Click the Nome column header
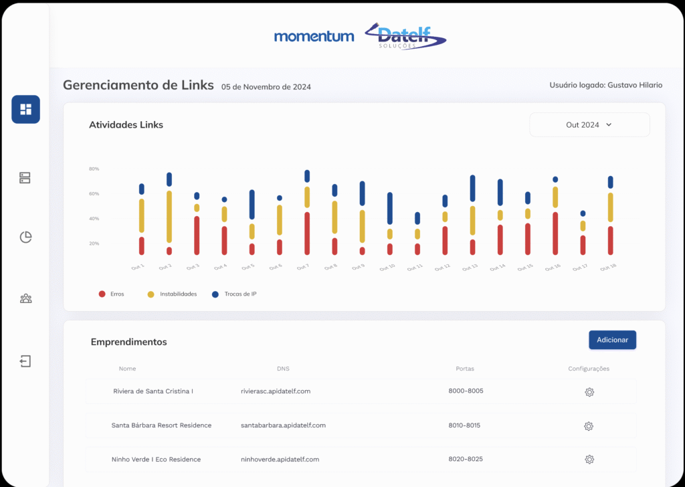Screen dimensions: 685x487 tap(127, 369)
